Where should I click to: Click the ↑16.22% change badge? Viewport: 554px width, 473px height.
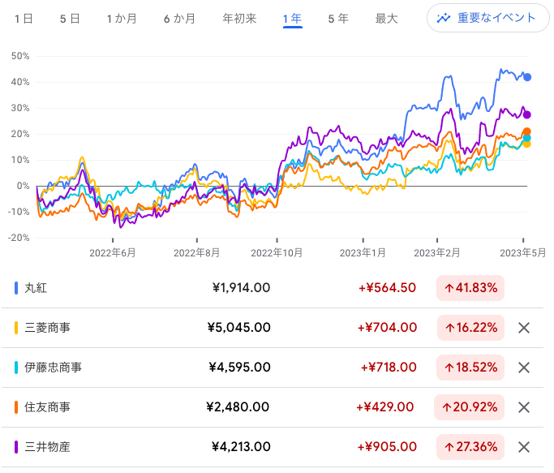click(x=470, y=328)
